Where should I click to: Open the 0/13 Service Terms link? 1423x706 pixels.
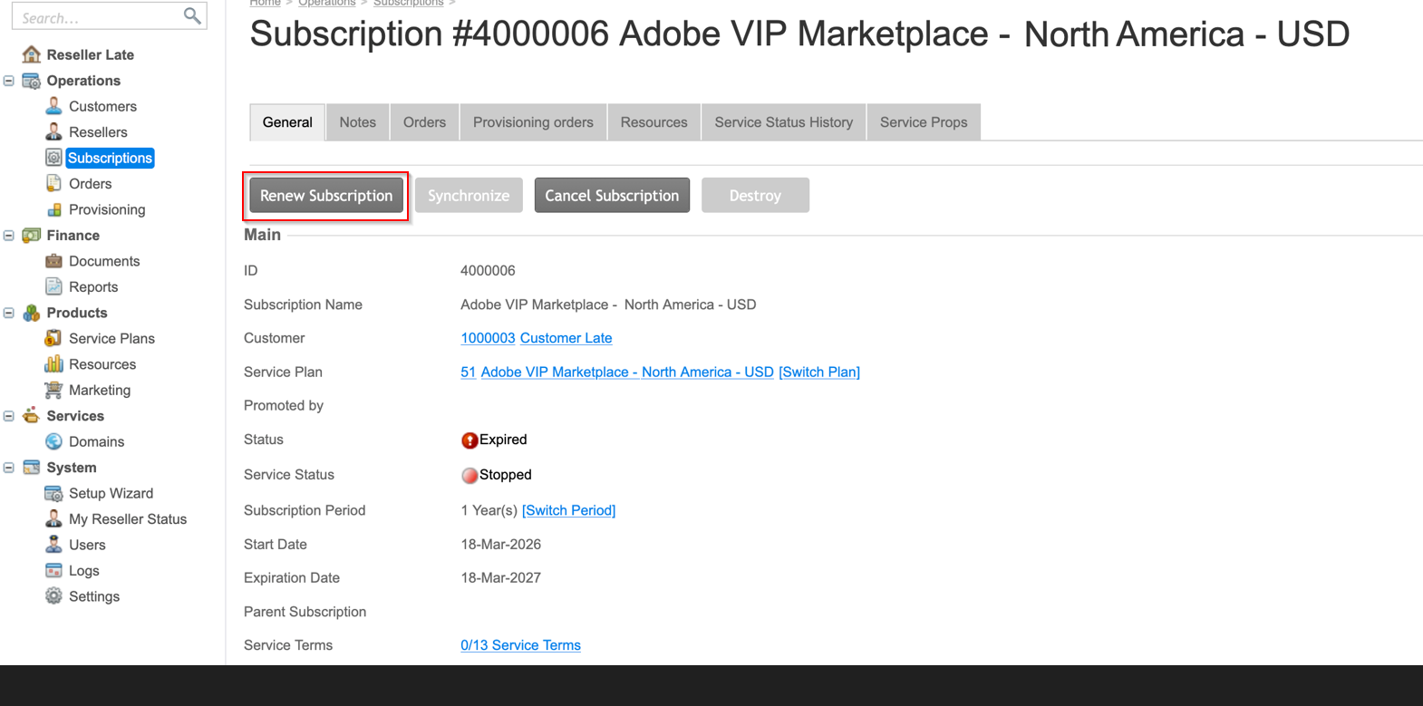click(x=520, y=645)
